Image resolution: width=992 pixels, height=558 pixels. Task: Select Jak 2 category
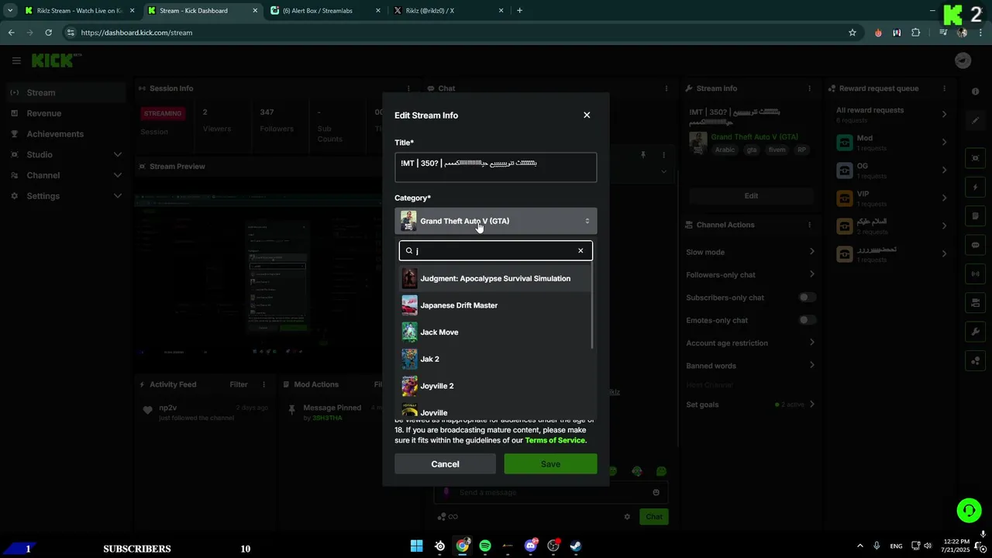coord(495,359)
